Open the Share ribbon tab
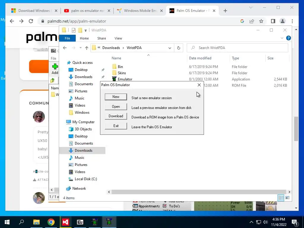Screen dimensions: 304x228 click(102, 38)
